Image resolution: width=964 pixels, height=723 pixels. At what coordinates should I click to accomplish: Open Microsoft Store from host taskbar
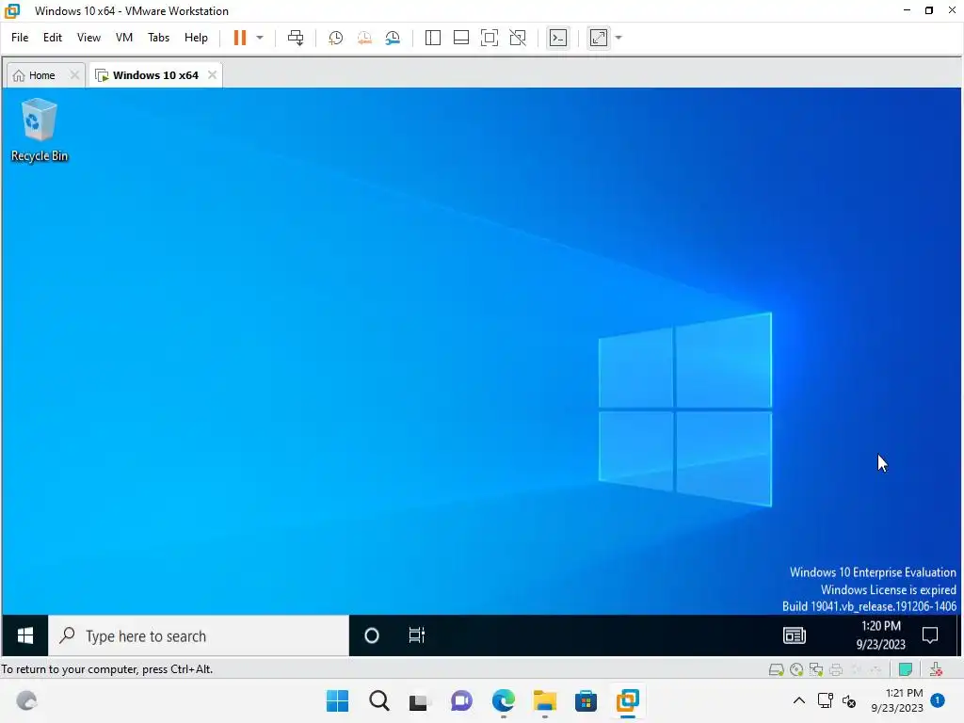586,700
